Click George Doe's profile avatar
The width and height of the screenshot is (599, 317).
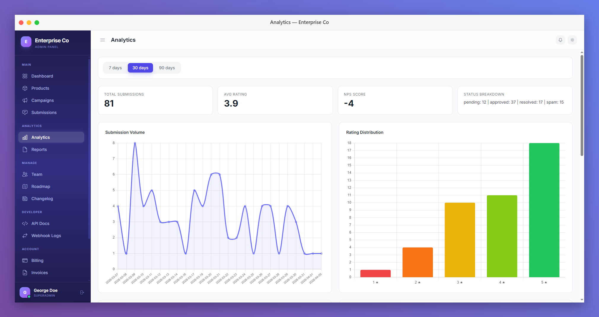pos(25,292)
